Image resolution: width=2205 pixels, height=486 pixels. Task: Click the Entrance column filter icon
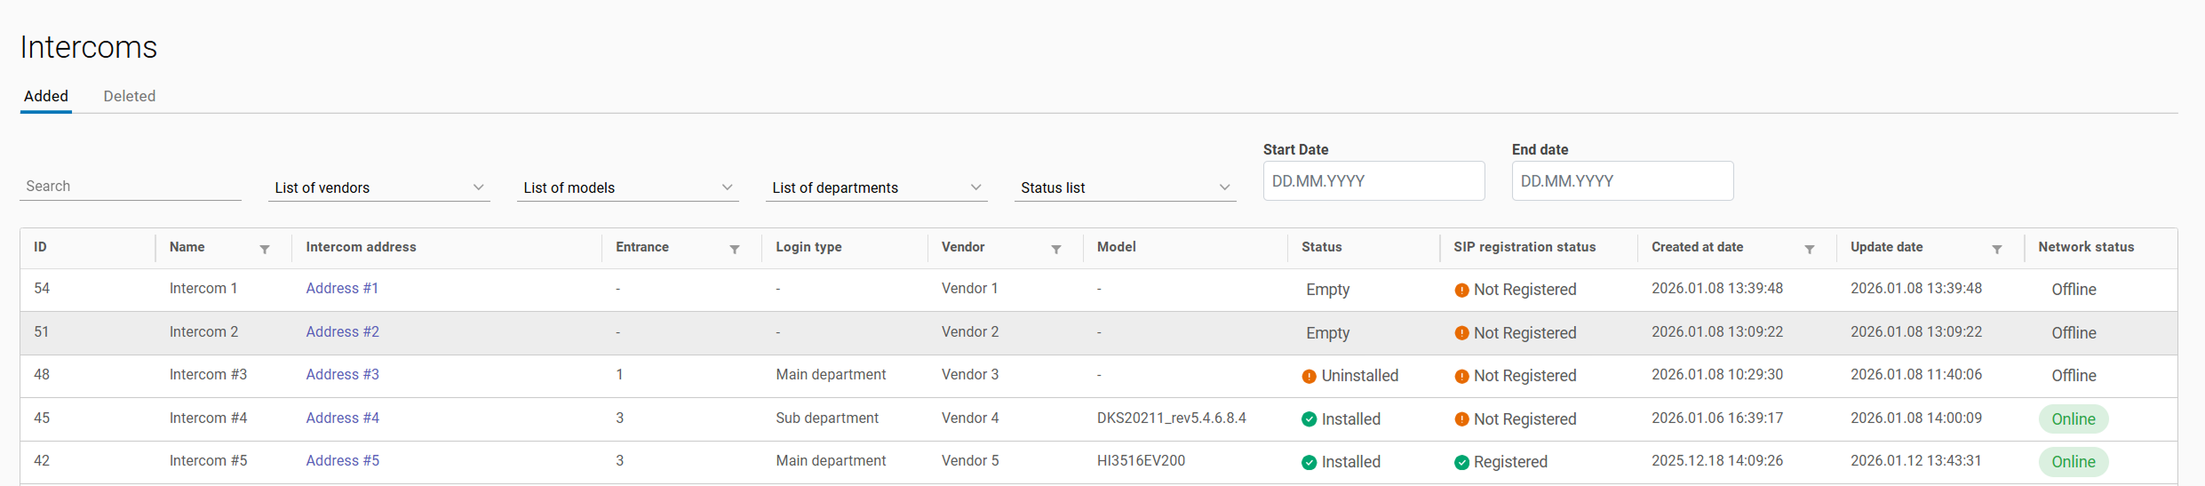[x=735, y=250]
